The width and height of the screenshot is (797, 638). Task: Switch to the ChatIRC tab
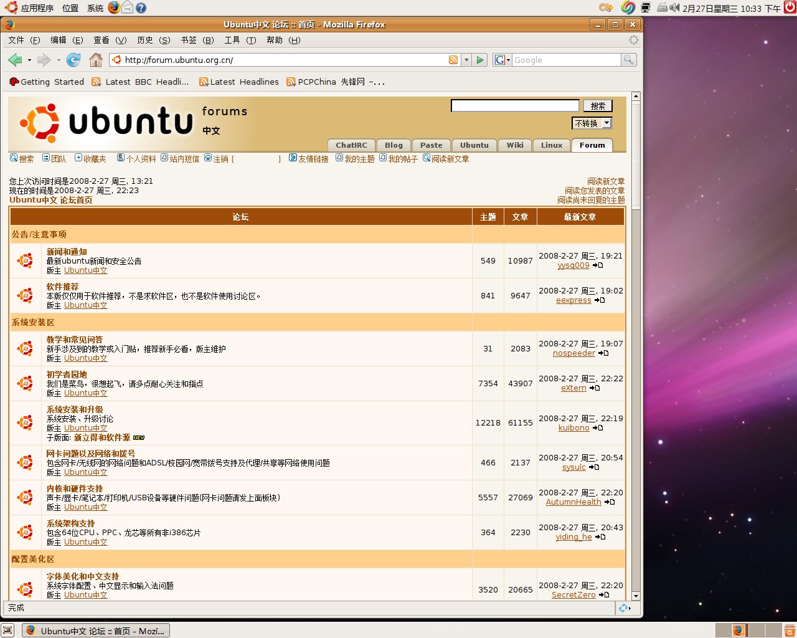point(352,145)
